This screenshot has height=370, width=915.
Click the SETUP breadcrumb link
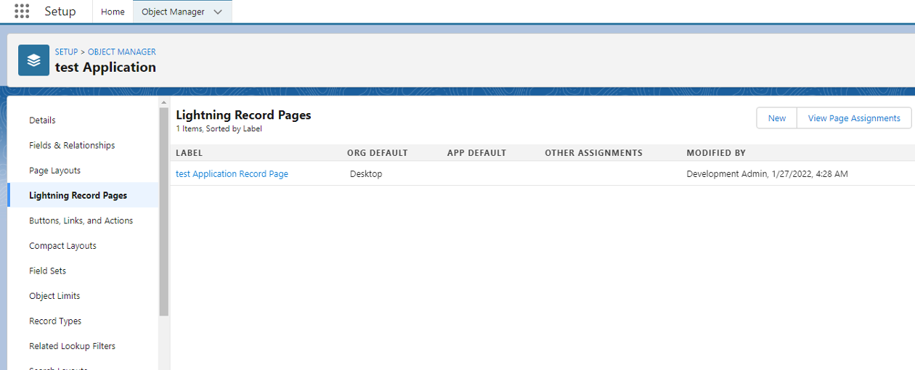[x=66, y=52]
